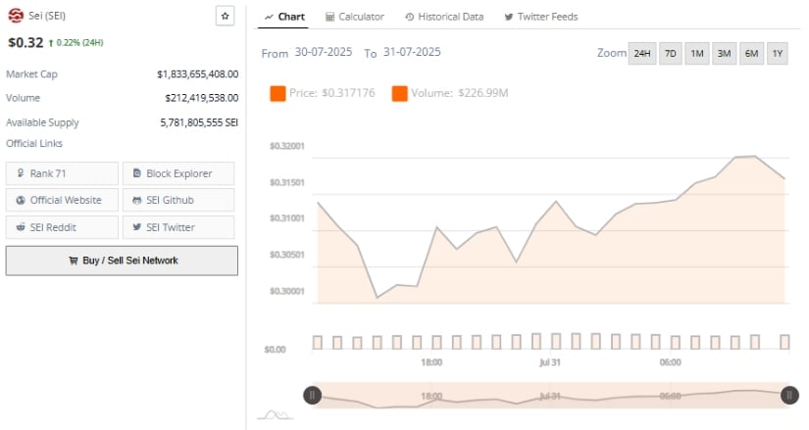This screenshot has height=430, width=809.
Task: Add Sei to favorites with star button
Action: pos(225,16)
